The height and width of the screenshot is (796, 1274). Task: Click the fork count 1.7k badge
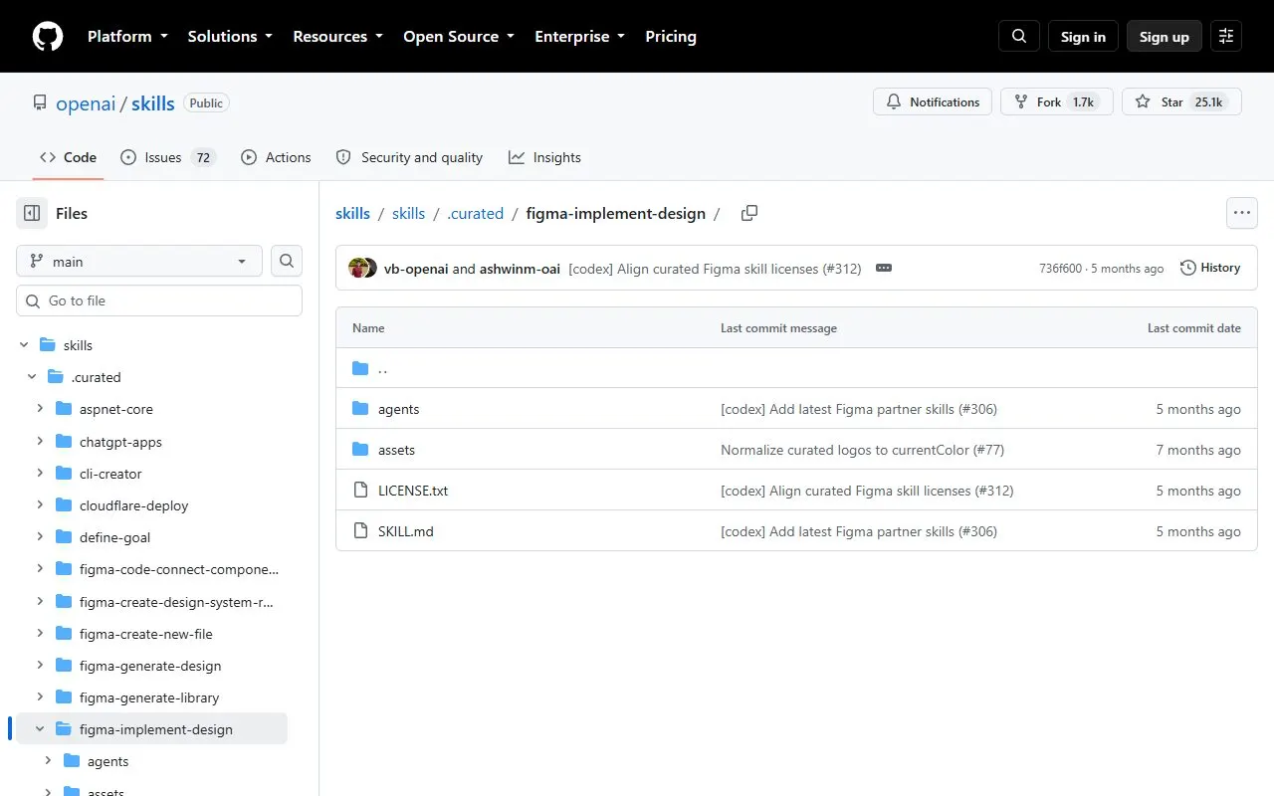1084,102
